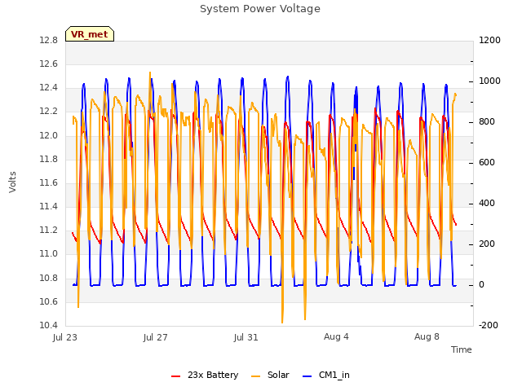Click the 12.2 value on the left axis
This screenshot has width=522, height=391.
point(49,112)
